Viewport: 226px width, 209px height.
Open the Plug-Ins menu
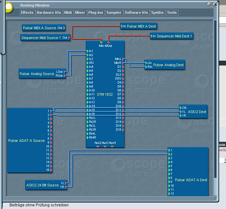coord(96,12)
